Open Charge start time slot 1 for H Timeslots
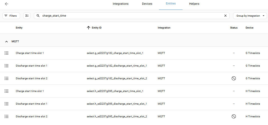The width and height of the screenshot is (268, 125). coord(30,91)
